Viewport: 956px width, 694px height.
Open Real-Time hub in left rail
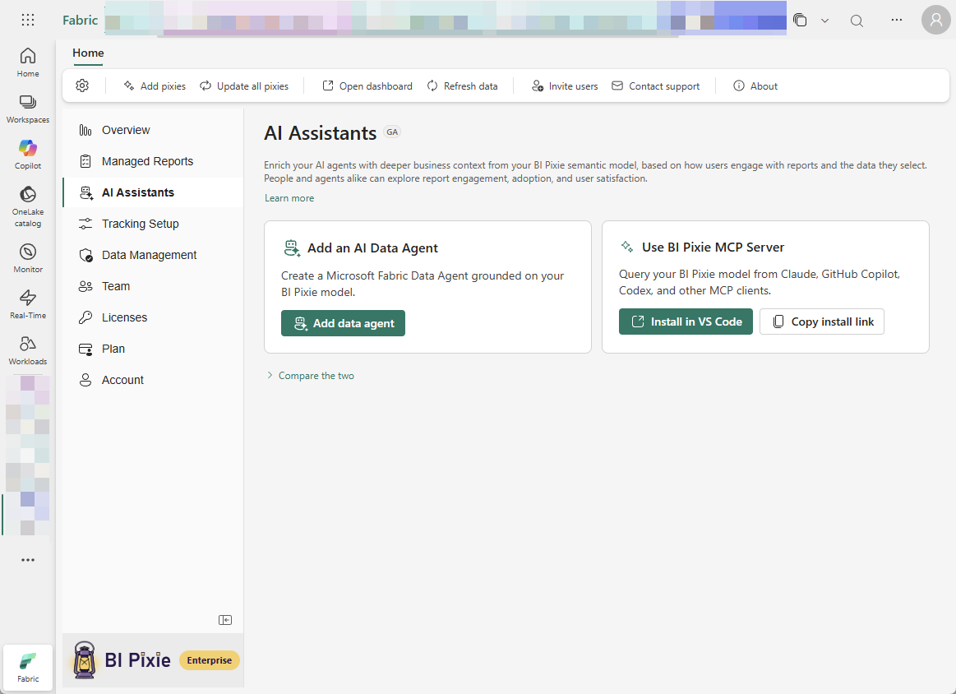tap(28, 304)
